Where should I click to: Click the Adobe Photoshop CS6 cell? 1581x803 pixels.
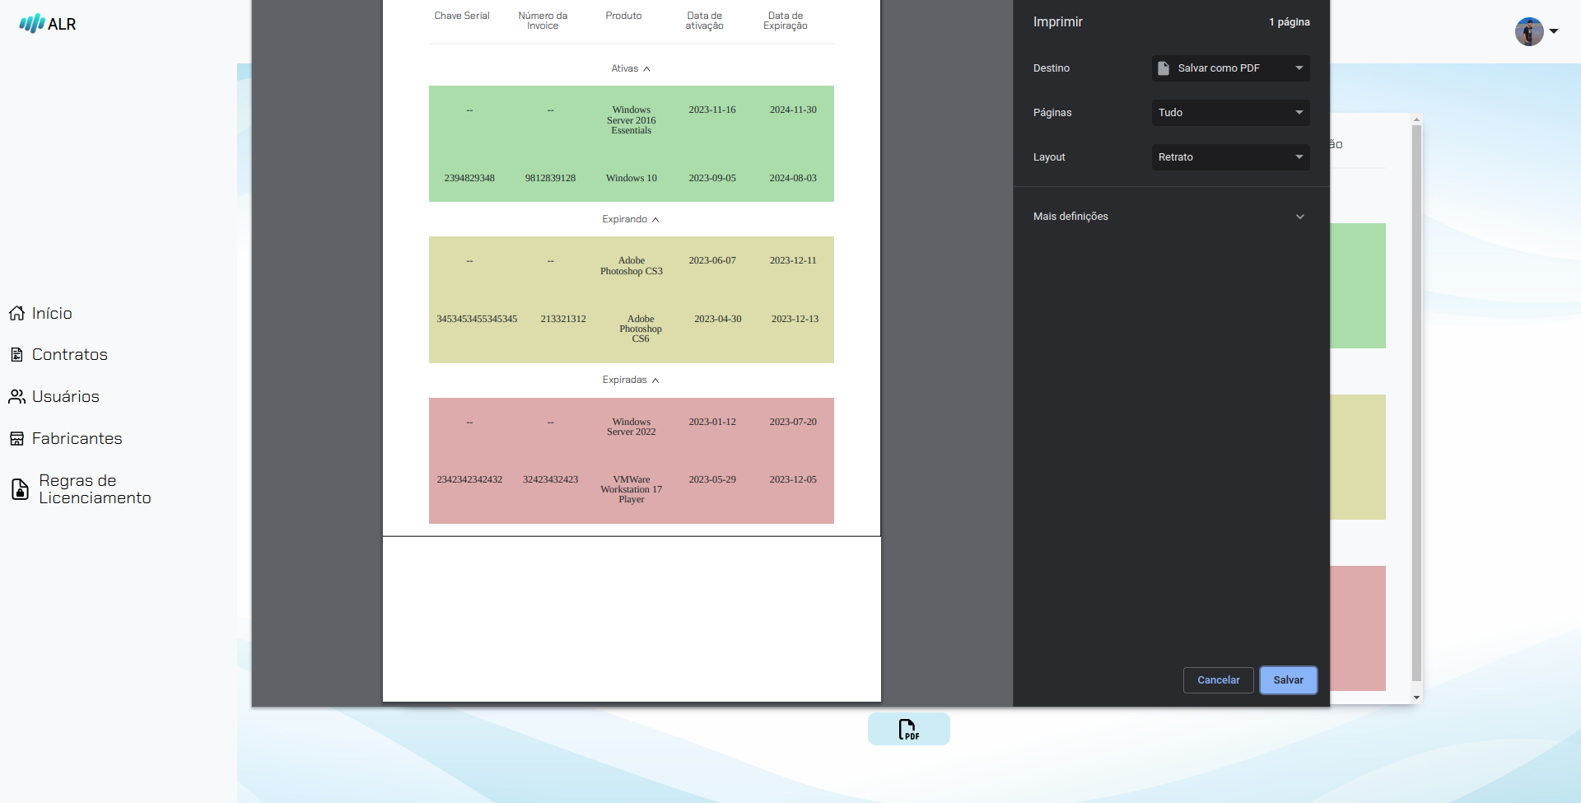click(x=641, y=329)
